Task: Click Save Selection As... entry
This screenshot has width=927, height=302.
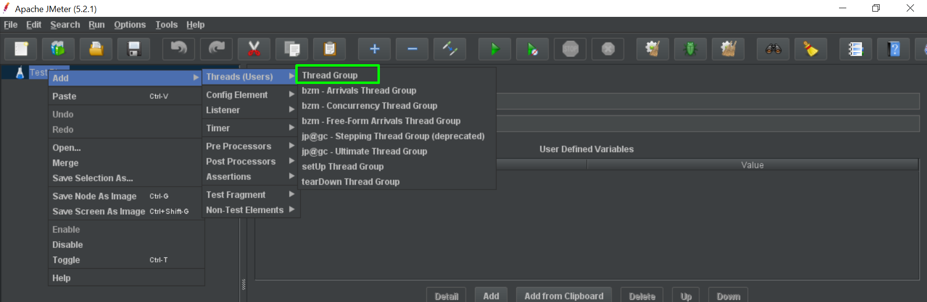Action: (x=125, y=178)
